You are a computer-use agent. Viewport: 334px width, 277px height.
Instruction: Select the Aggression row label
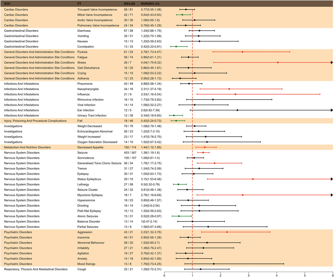pos(85,232)
